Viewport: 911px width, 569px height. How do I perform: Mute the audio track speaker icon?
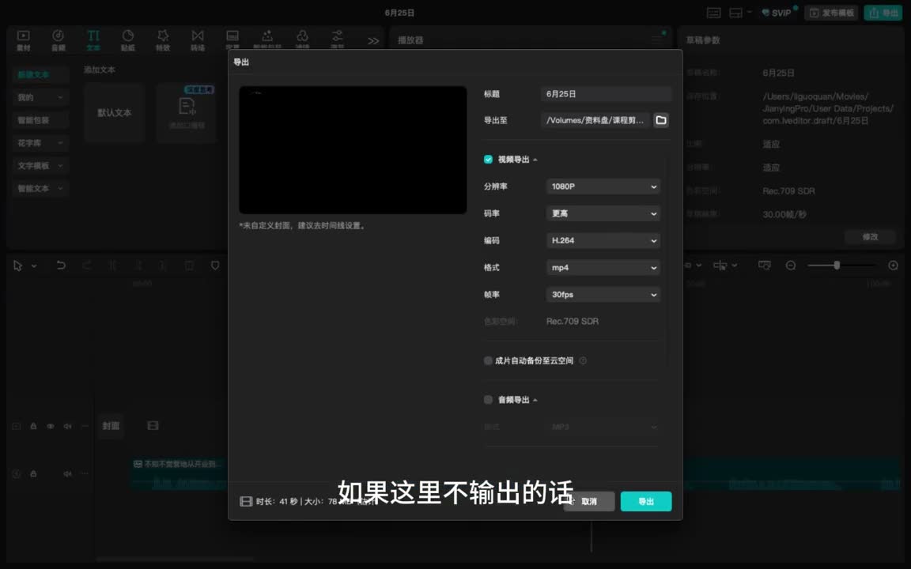[x=67, y=473]
